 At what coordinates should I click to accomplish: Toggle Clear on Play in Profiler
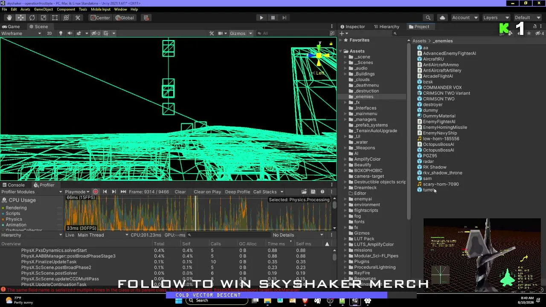pyautogui.click(x=207, y=192)
